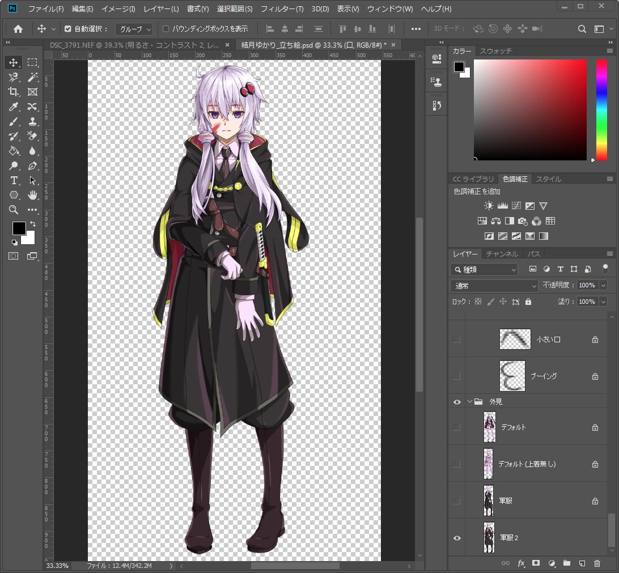619x573 pixels.
Task: Click the layer style fx icon
Action: tap(521, 563)
